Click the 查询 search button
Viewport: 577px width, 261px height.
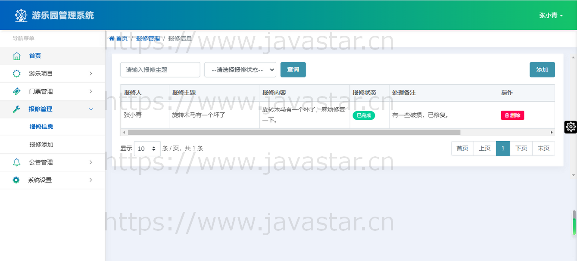click(293, 70)
